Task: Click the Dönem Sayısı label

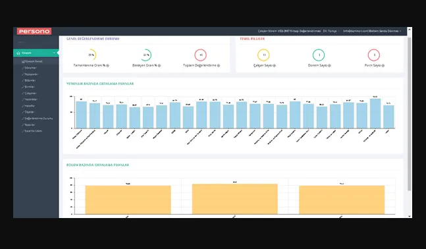Action: (317, 65)
